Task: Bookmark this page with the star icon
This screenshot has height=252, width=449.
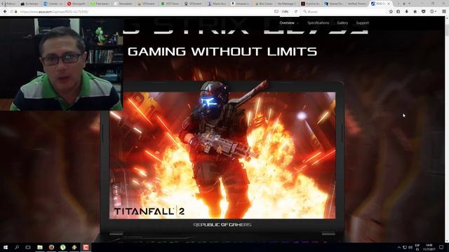Action: pyautogui.click(x=391, y=11)
